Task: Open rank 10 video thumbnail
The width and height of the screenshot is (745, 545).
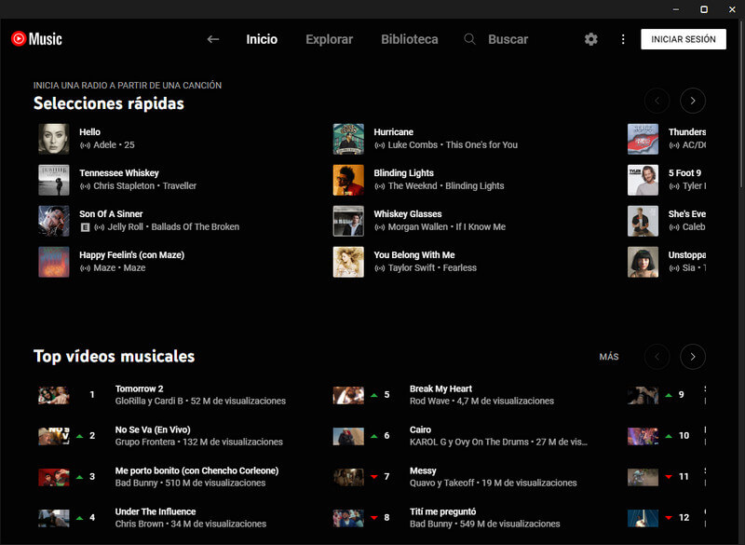Action: pyautogui.click(x=643, y=436)
